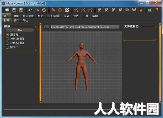Click the bottom status bar field

[x=81, y=107]
